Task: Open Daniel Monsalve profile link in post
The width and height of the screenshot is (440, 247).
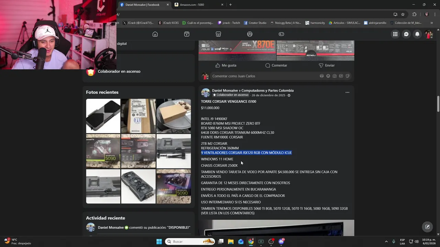Action: coord(225,91)
